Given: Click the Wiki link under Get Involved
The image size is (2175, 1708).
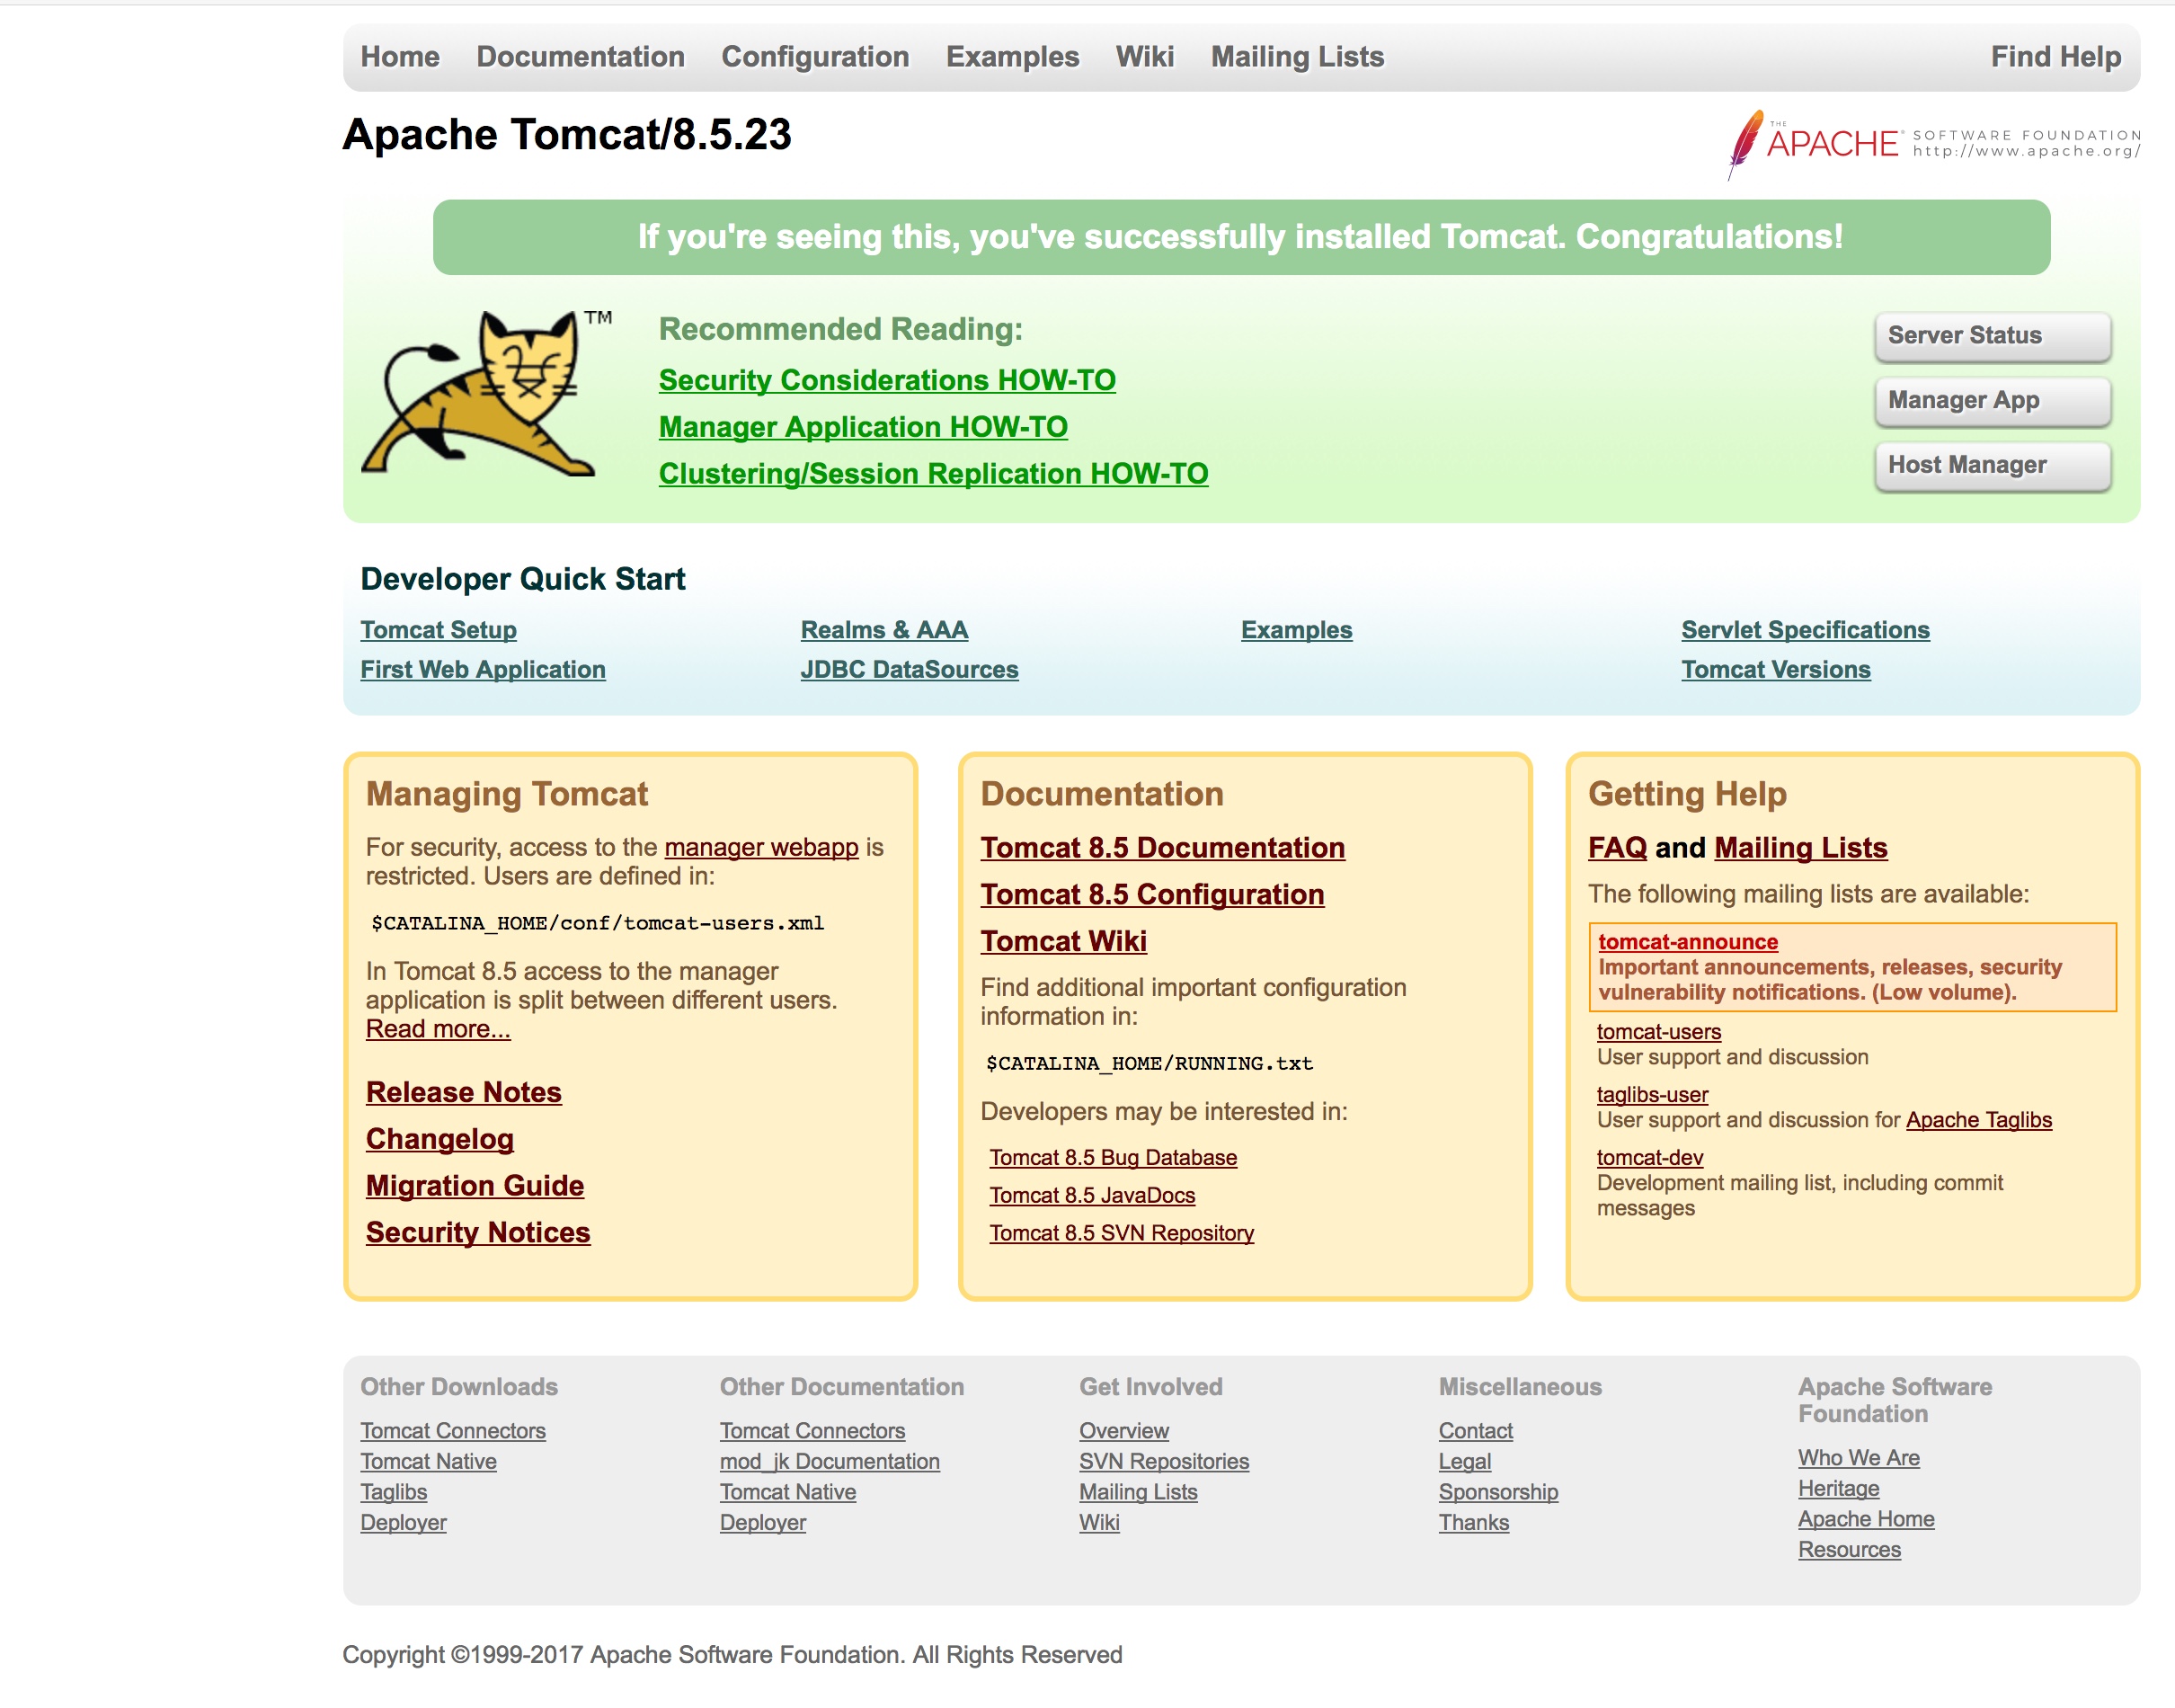Looking at the screenshot, I should [1099, 1523].
